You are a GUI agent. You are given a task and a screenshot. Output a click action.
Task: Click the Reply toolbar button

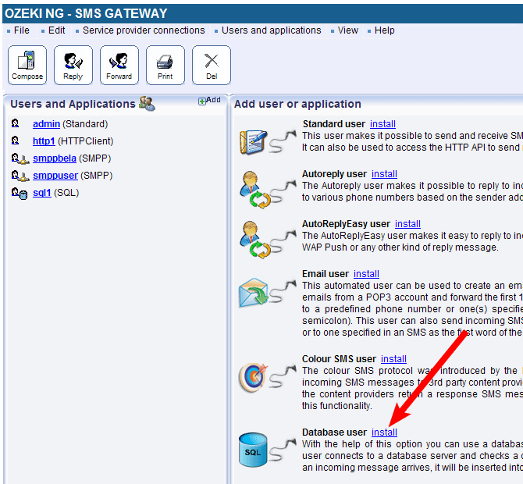tap(73, 65)
